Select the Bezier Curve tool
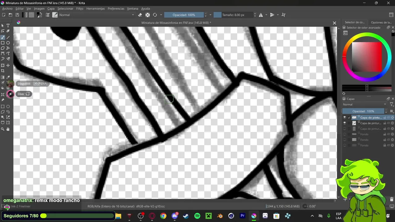Viewport: 395px width, 222px height. click(x=3, y=54)
